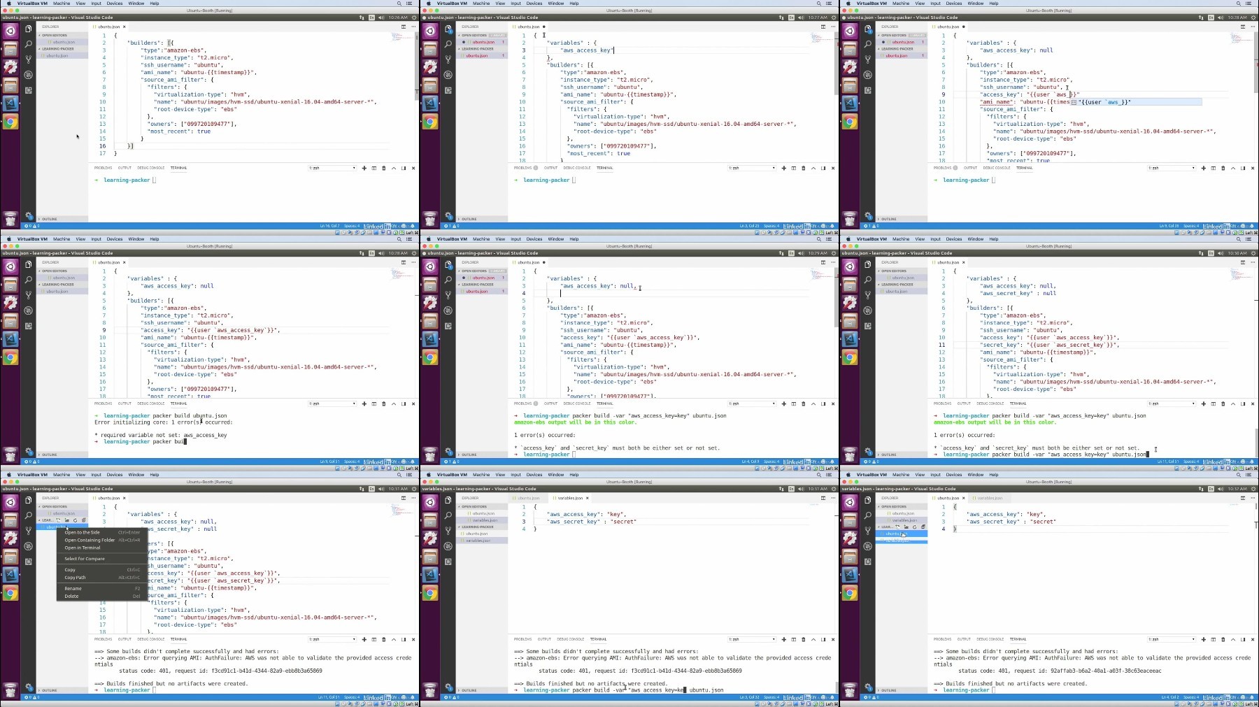Open zsh terminal selector in 10:29 AM frame
The image size is (1259, 707).
tap(753, 404)
